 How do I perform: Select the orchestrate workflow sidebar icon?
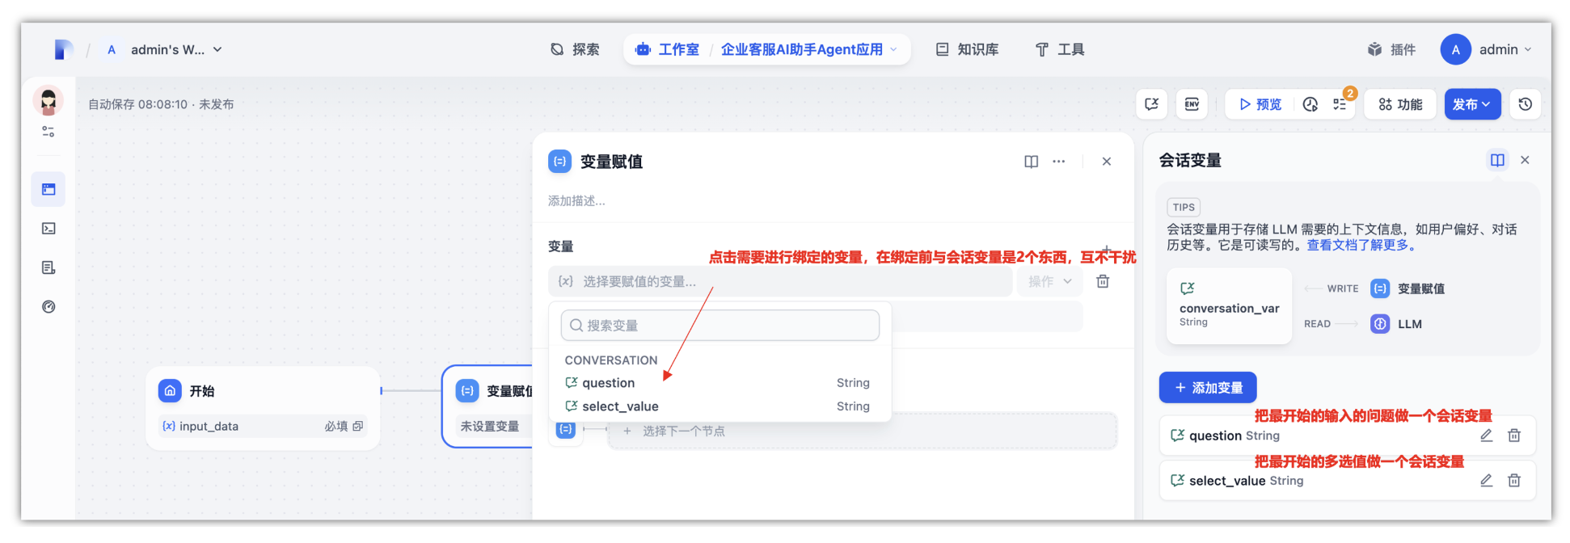pos(49,189)
